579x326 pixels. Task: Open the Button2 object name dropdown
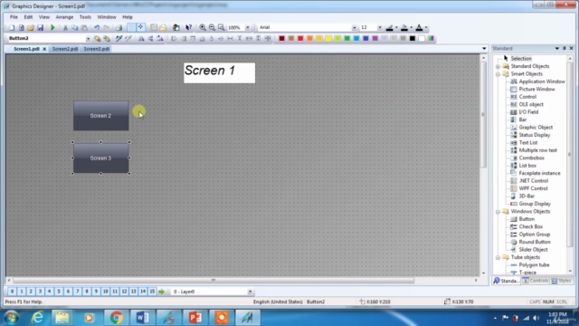[x=88, y=38]
